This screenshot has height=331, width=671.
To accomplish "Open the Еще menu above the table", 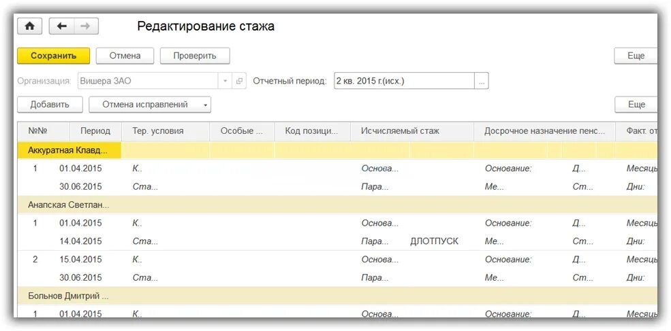I will click(x=636, y=105).
